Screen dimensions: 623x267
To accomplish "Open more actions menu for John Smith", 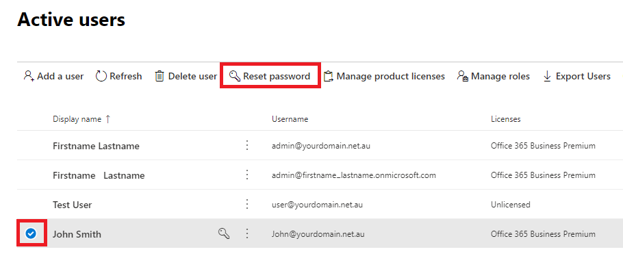I will [247, 233].
